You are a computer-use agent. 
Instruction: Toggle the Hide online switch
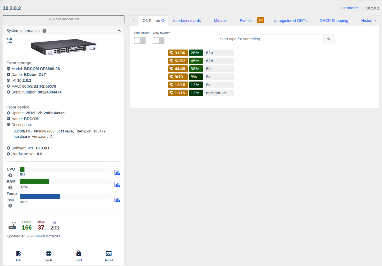pyautogui.click(x=140, y=40)
